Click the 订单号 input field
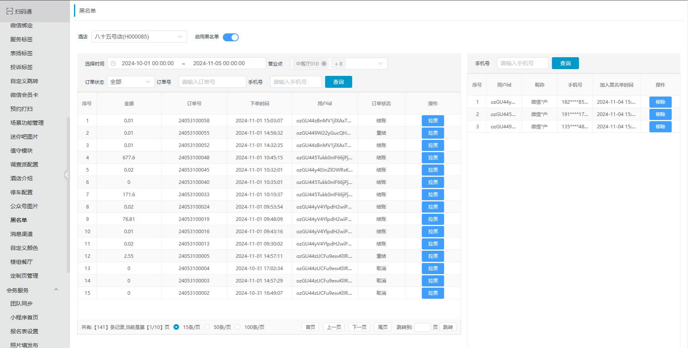This screenshot has height=348, width=688. (x=212, y=82)
